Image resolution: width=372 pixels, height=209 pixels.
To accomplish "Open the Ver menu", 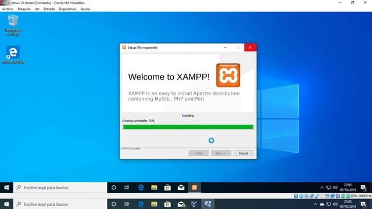I will click(37, 9).
